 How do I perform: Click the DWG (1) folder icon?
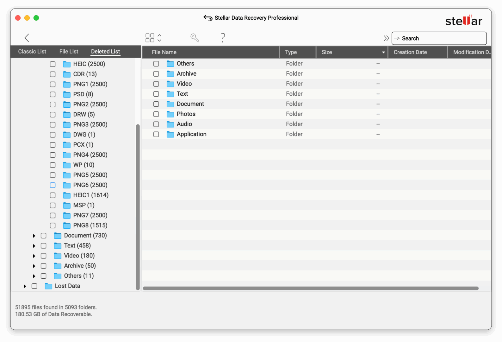pos(67,135)
